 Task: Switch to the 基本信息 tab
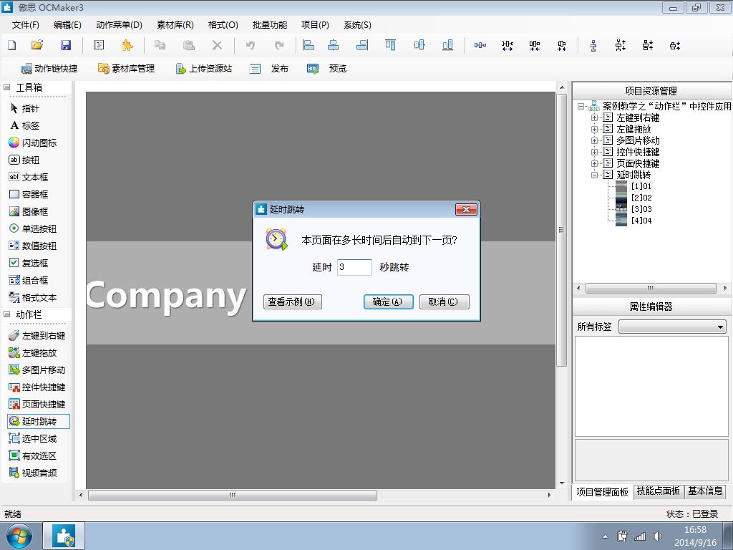[x=705, y=491]
